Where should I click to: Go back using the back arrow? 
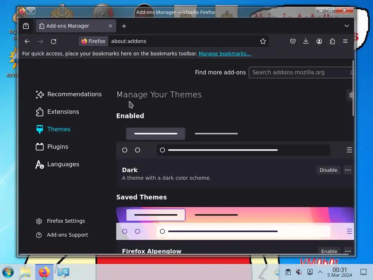tap(27, 42)
